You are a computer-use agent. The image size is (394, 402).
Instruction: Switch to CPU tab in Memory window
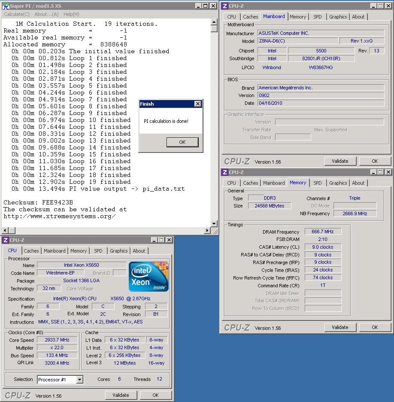click(x=231, y=183)
